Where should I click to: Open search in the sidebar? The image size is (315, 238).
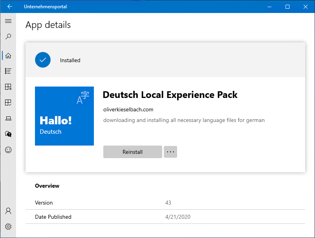coord(8,37)
